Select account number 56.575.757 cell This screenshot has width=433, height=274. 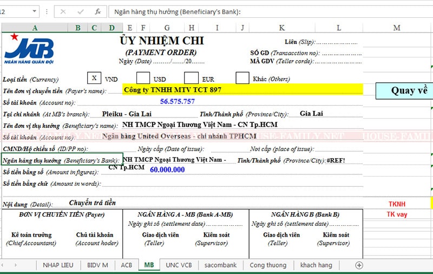point(178,101)
